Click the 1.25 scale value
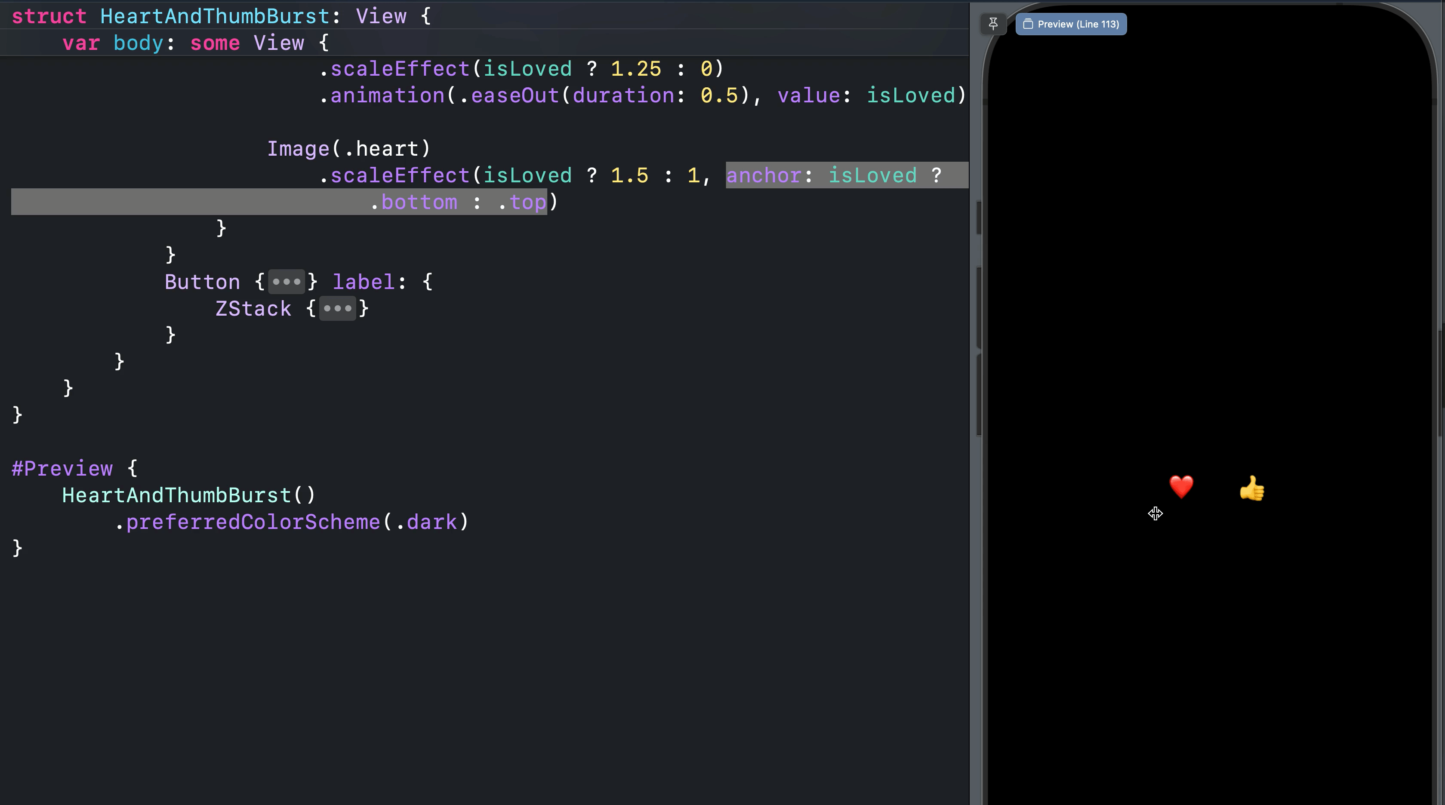1445x805 pixels. tap(635, 68)
